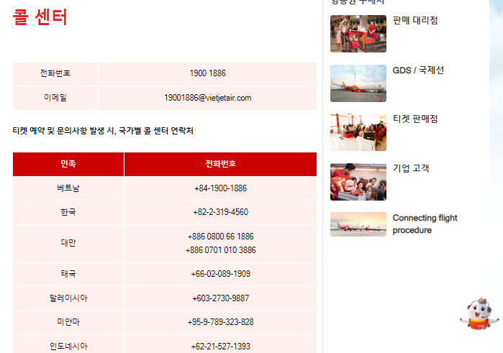The height and width of the screenshot is (353, 503).
Task: Select the number +886 0800 66 1886
Action: tap(220, 237)
